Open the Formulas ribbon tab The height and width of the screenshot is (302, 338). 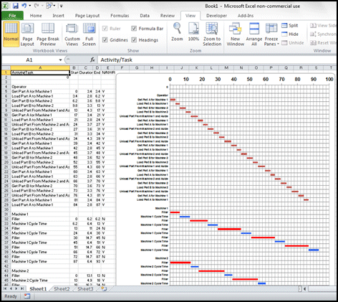point(120,16)
